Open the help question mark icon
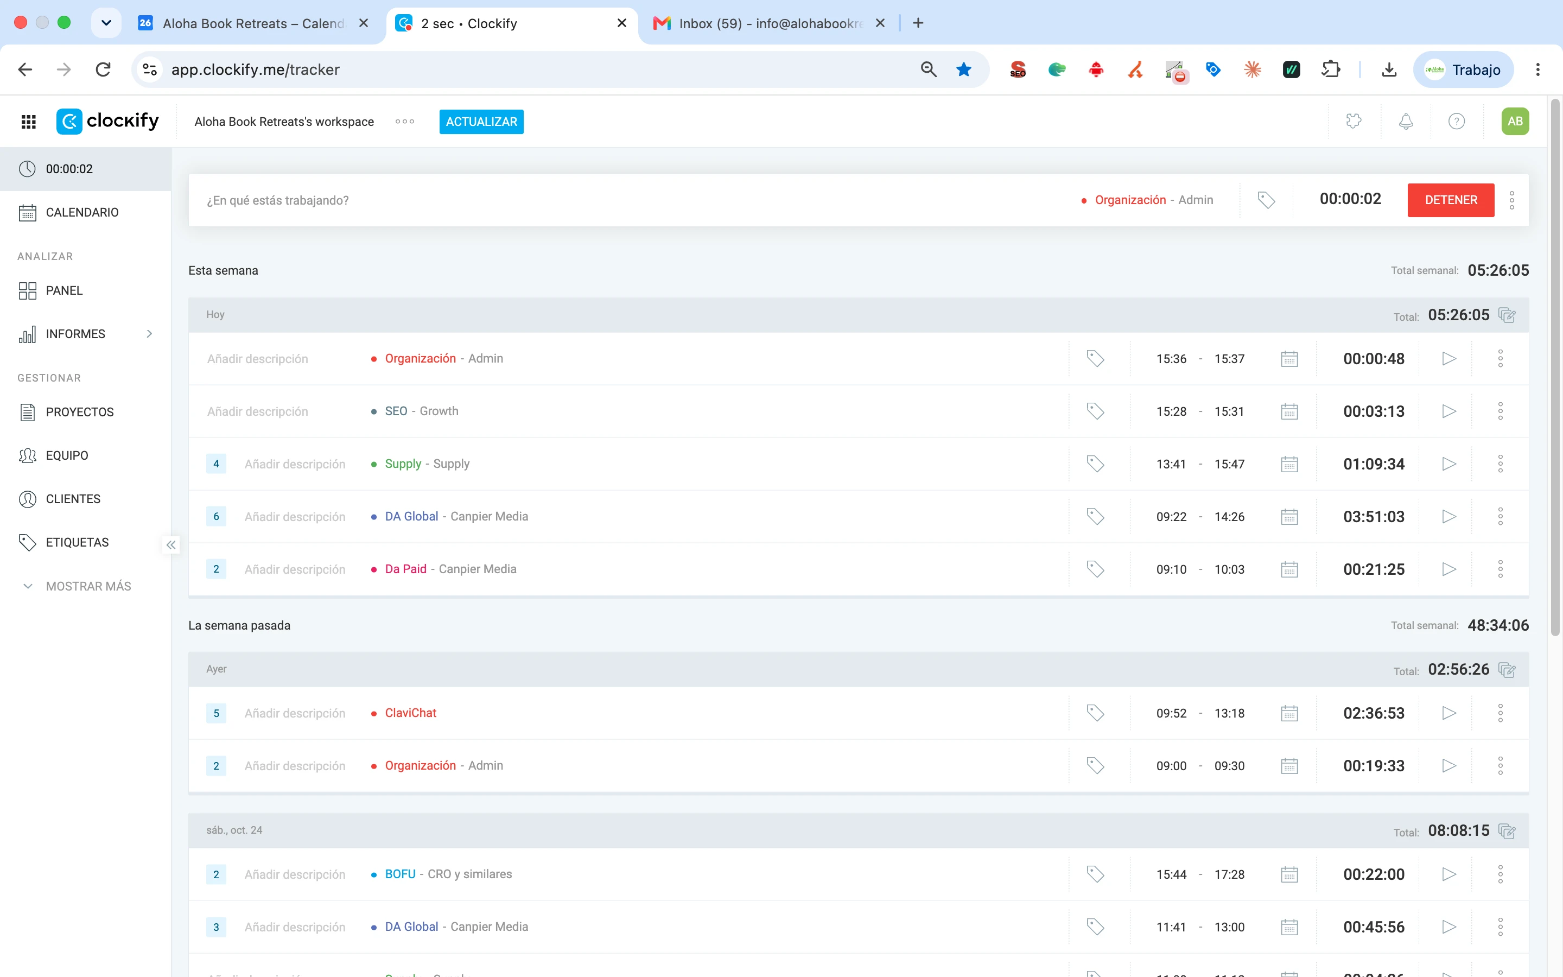 [x=1456, y=122]
